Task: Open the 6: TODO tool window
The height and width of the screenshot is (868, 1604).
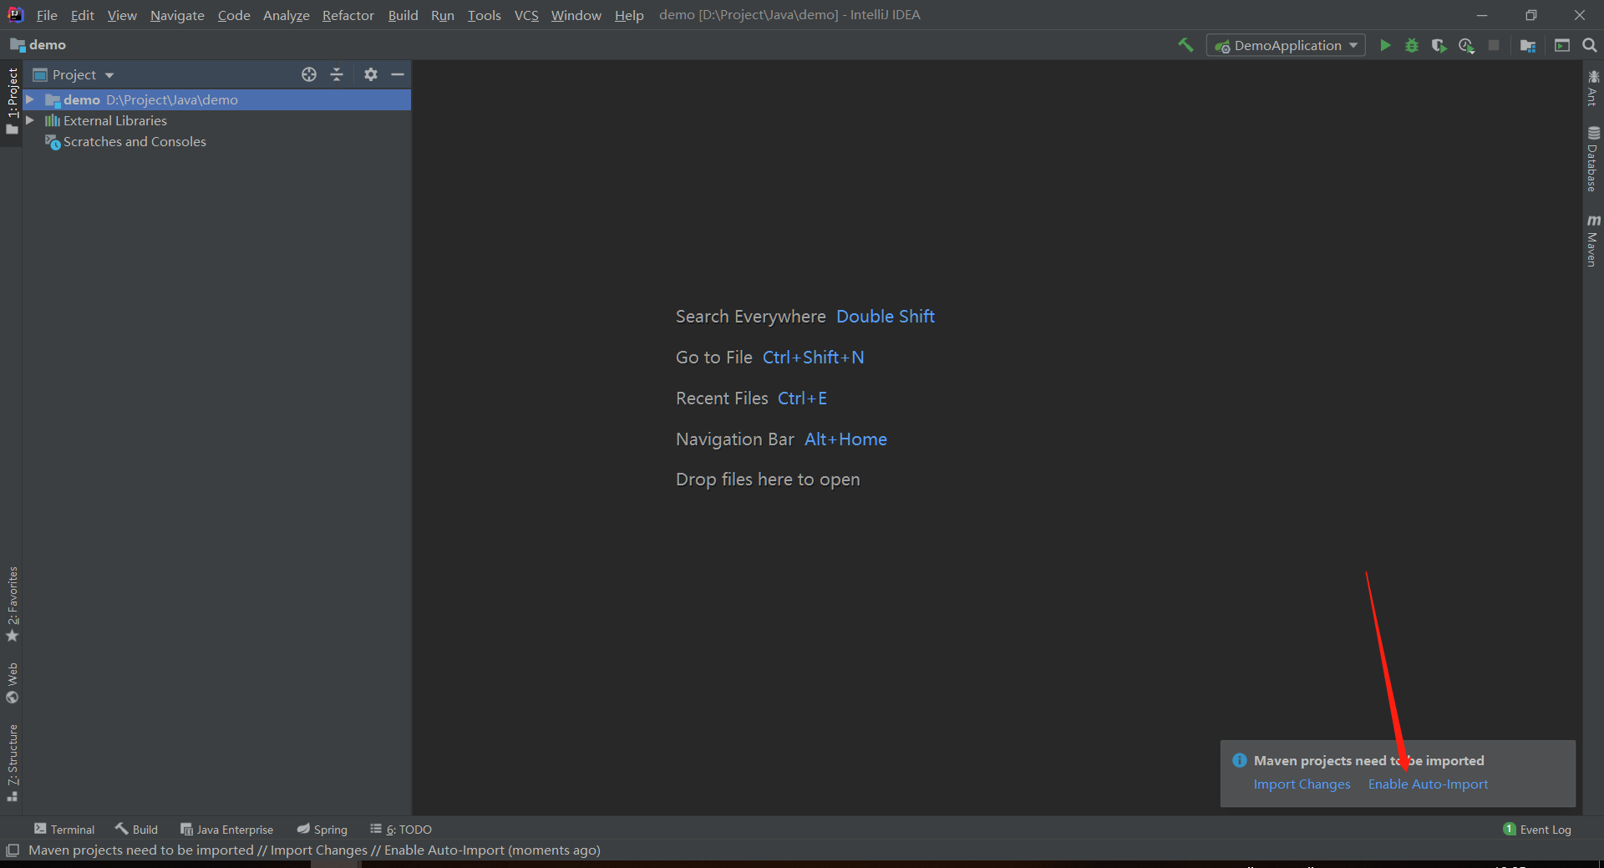Action: point(401,830)
